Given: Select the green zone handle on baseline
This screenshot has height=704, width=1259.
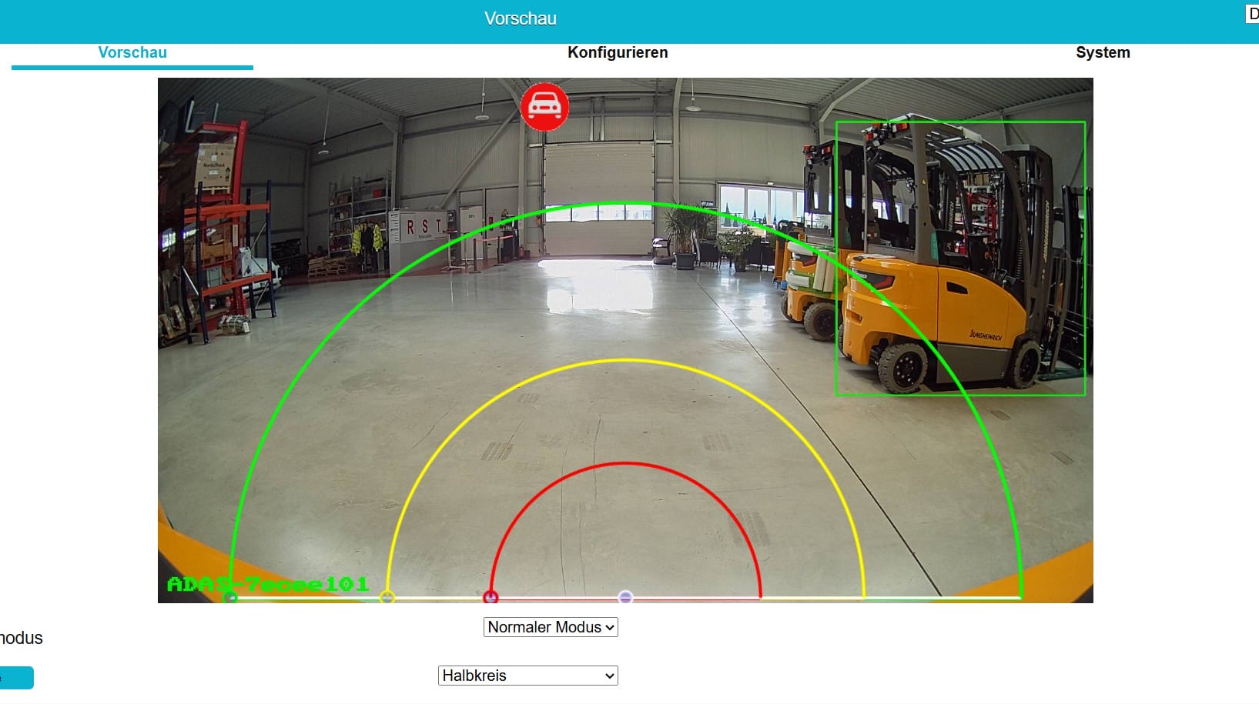Looking at the screenshot, I should click(x=229, y=597).
